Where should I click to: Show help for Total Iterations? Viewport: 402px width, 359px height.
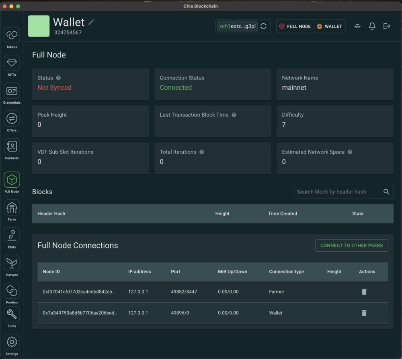(x=202, y=152)
